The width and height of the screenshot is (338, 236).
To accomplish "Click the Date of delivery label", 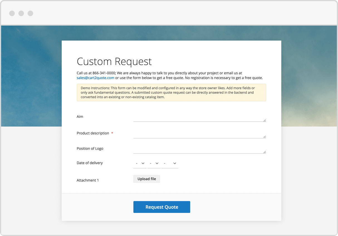I will 90,163.
